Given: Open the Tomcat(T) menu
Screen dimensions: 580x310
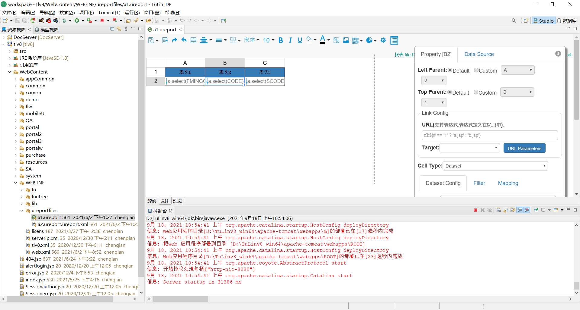Looking at the screenshot, I should click(109, 12).
